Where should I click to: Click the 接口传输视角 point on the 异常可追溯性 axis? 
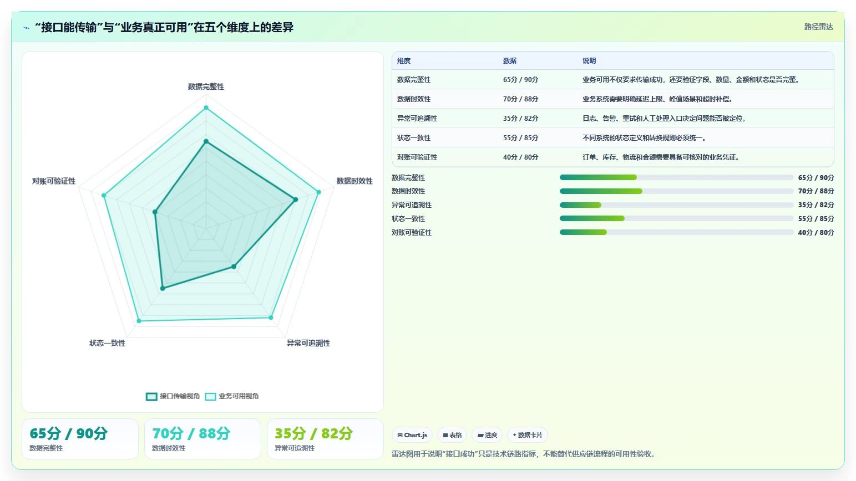(234, 267)
